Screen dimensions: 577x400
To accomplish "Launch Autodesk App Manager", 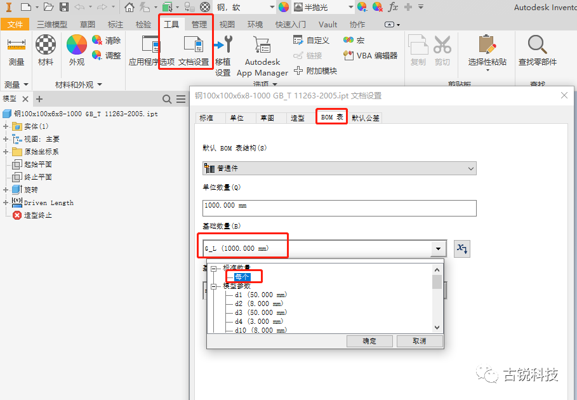I will click(x=262, y=56).
